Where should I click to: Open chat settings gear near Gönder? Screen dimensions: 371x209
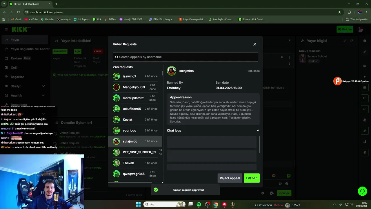tap(263, 193)
